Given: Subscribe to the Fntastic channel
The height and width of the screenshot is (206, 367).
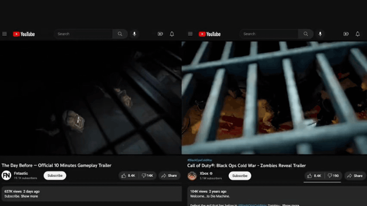Looking at the screenshot, I should pyautogui.click(x=55, y=176).
